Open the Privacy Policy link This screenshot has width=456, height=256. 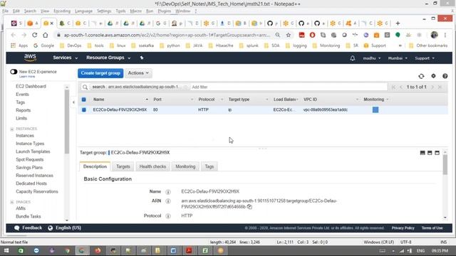[x=403, y=228]
